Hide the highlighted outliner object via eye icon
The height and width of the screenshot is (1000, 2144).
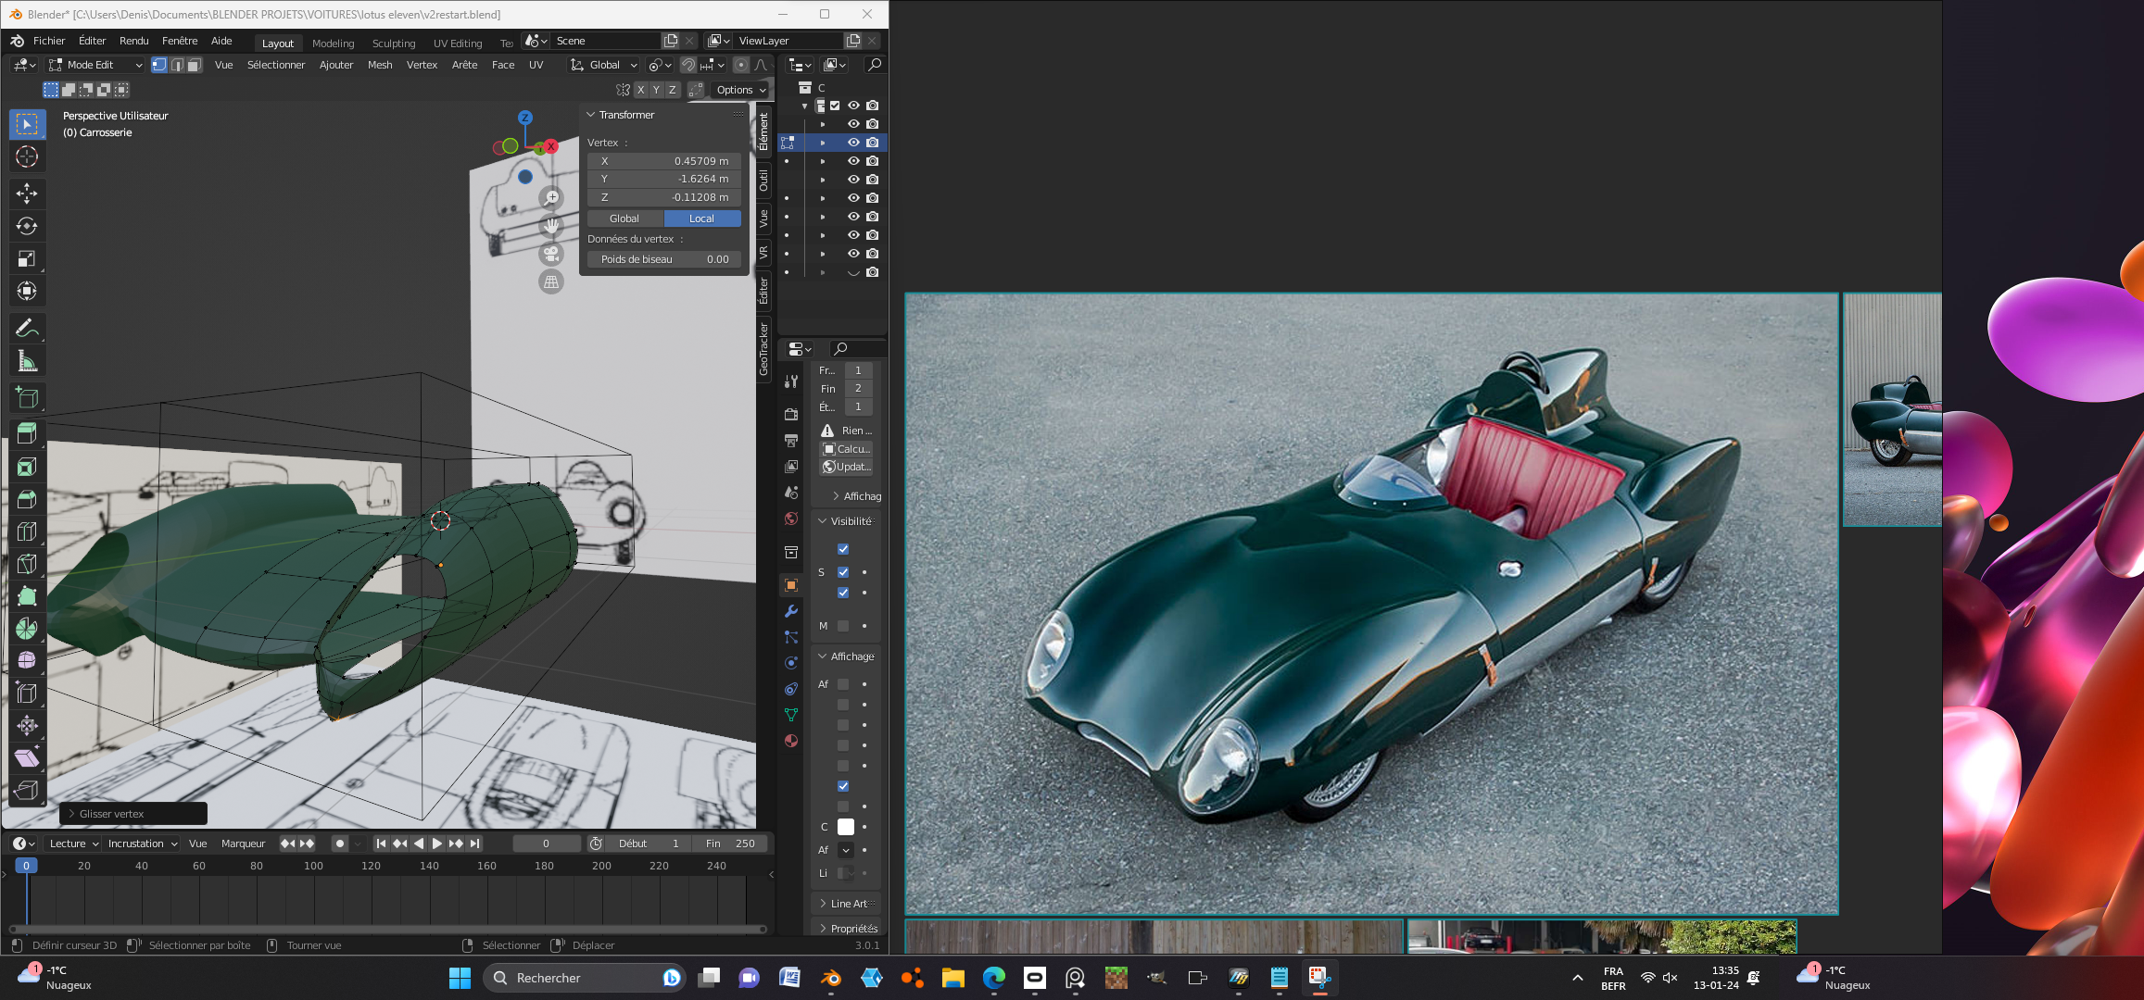pyautogui.click(x=853, y=143)
